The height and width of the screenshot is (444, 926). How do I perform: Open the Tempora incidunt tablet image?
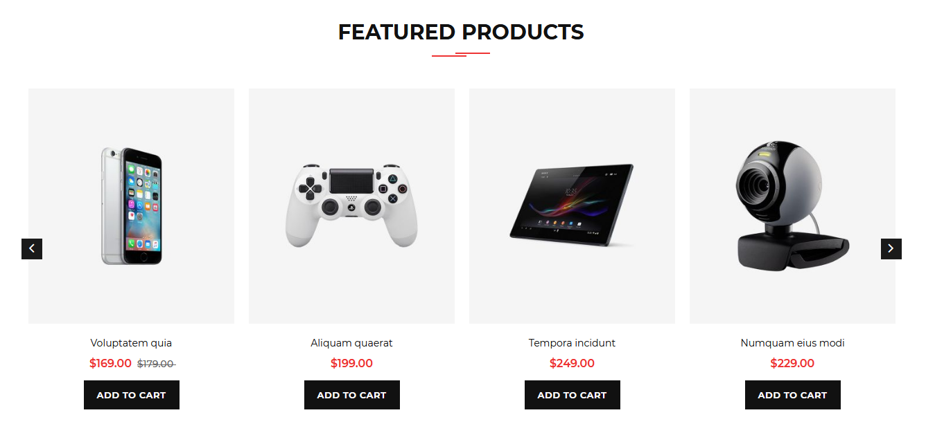tap(572, 205)
